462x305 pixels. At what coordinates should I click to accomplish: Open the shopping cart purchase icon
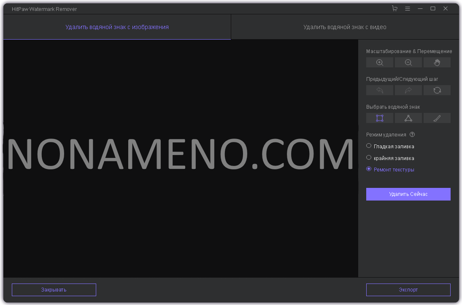(x=394, y=8)
